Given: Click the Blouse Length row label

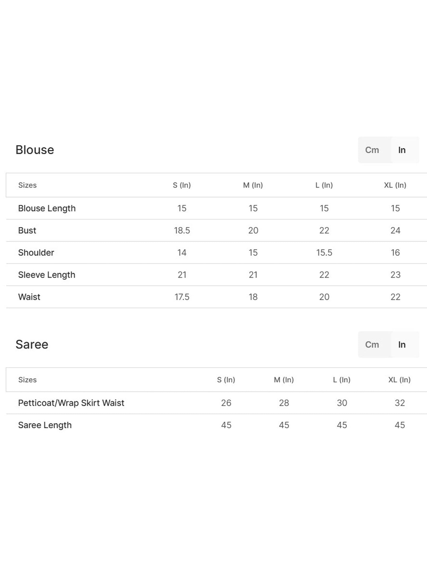Looking at the screenshot, I should click(47, 208).
